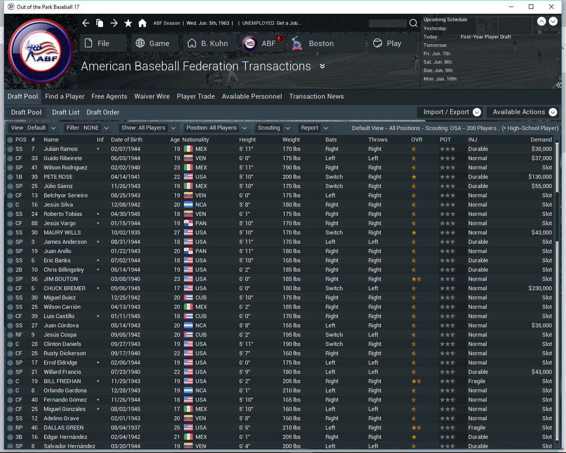Select the radio button for Julián Ramos
The image size is (566, 453).
coord(10,149)
